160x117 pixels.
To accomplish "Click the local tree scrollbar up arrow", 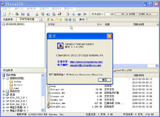I will coord(43,75).
